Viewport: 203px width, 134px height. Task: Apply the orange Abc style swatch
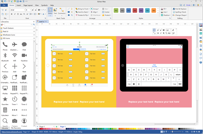154,10
